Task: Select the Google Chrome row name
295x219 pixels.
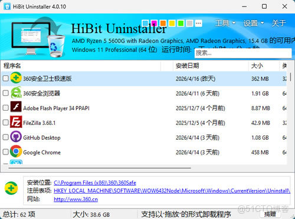Action: pyautogui.click(x=42, y=152)
